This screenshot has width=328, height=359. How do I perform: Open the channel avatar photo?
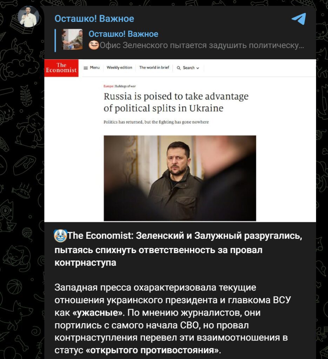coord(29,16)
